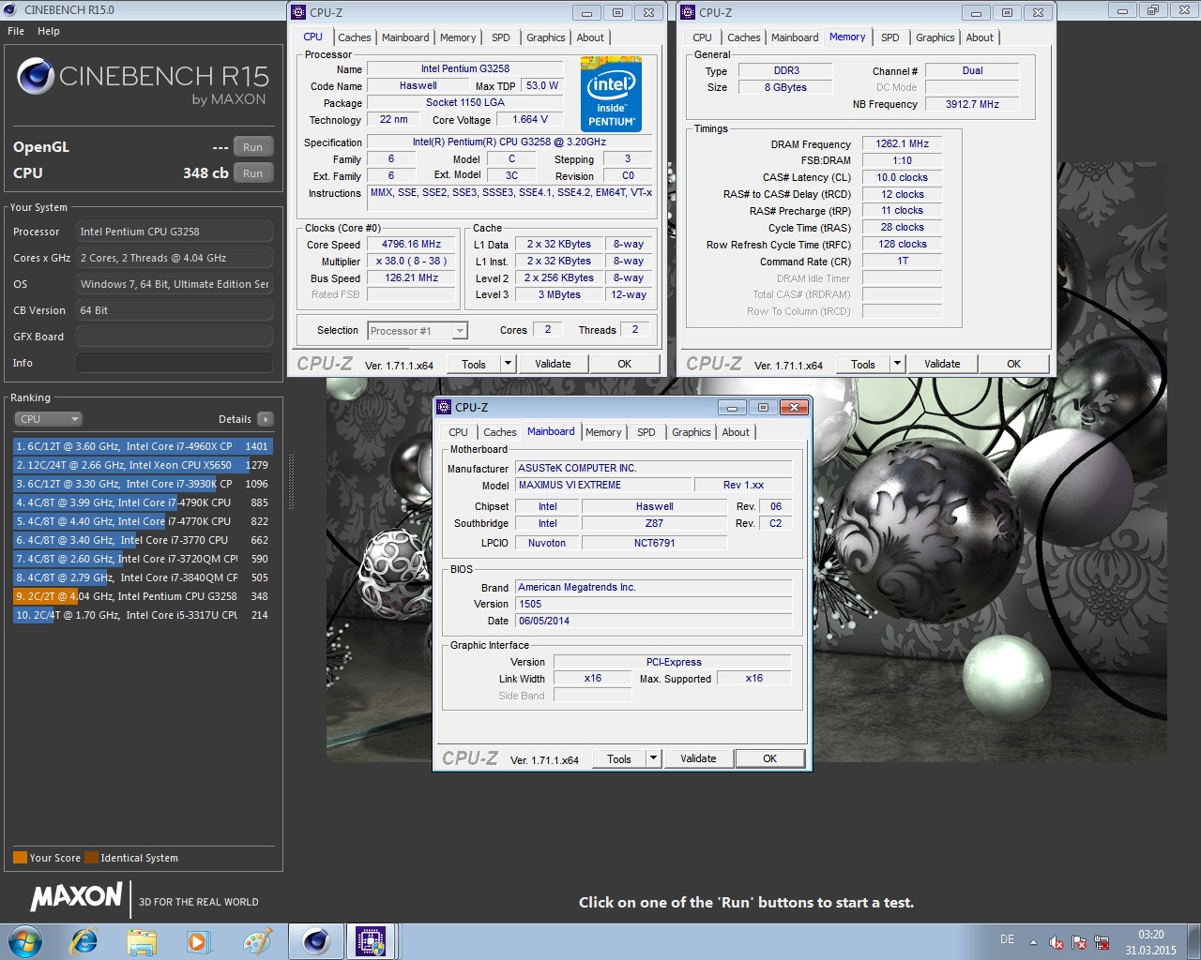1201x960 pixels.
Task: Open SPD tab in left CPU-Z window
Action: (x=501, y=37)
